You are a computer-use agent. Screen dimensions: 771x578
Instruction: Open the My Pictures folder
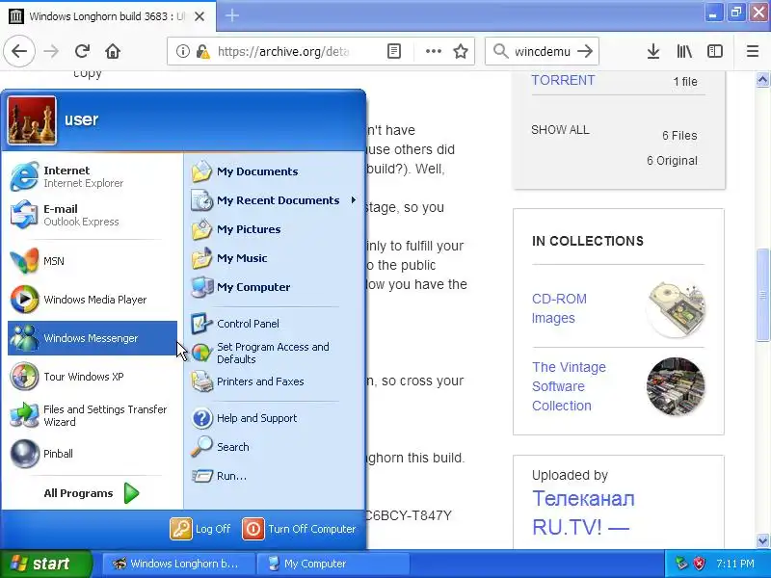pos(274,229)
